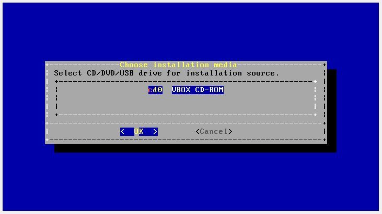This screenshot has height=214, width=382.
Task: Click the empty row below the cd0 entry
Action: click(186, 98)
